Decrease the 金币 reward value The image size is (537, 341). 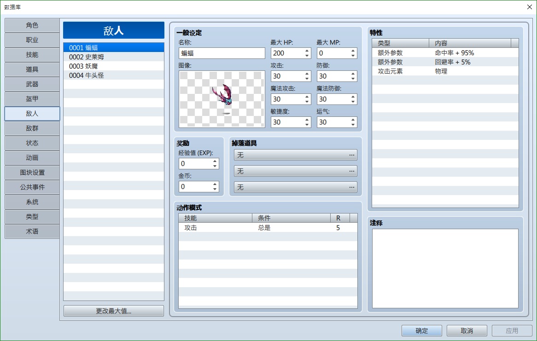click(215, 189)
